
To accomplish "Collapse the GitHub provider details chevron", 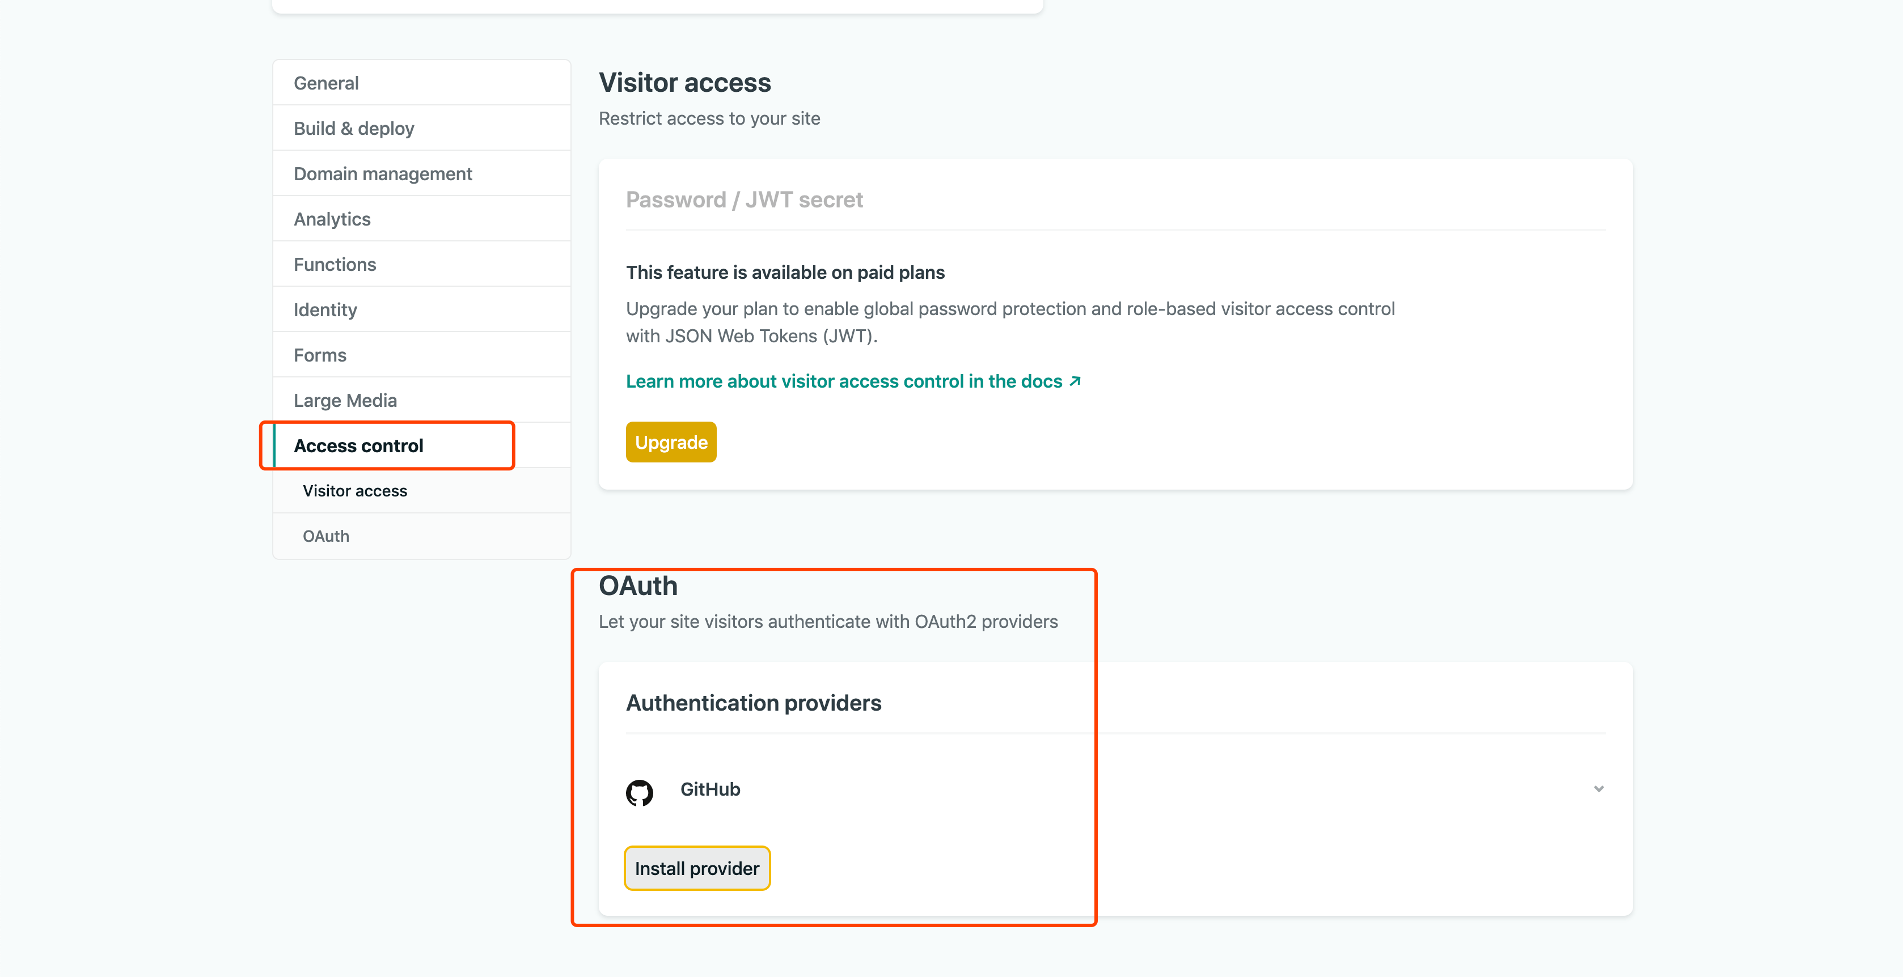I will pyautogui.click(x=1598, y=789).
